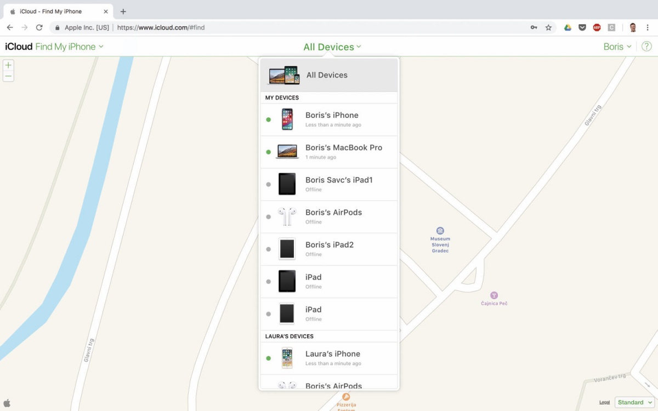This screenshot has height=411, width=658.
Task: Click the iCloud logo
Action: point(19,47)
